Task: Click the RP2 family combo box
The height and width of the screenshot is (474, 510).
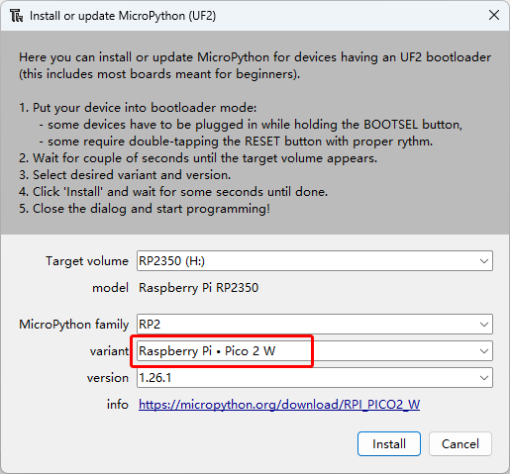Action: coord(315,325)
